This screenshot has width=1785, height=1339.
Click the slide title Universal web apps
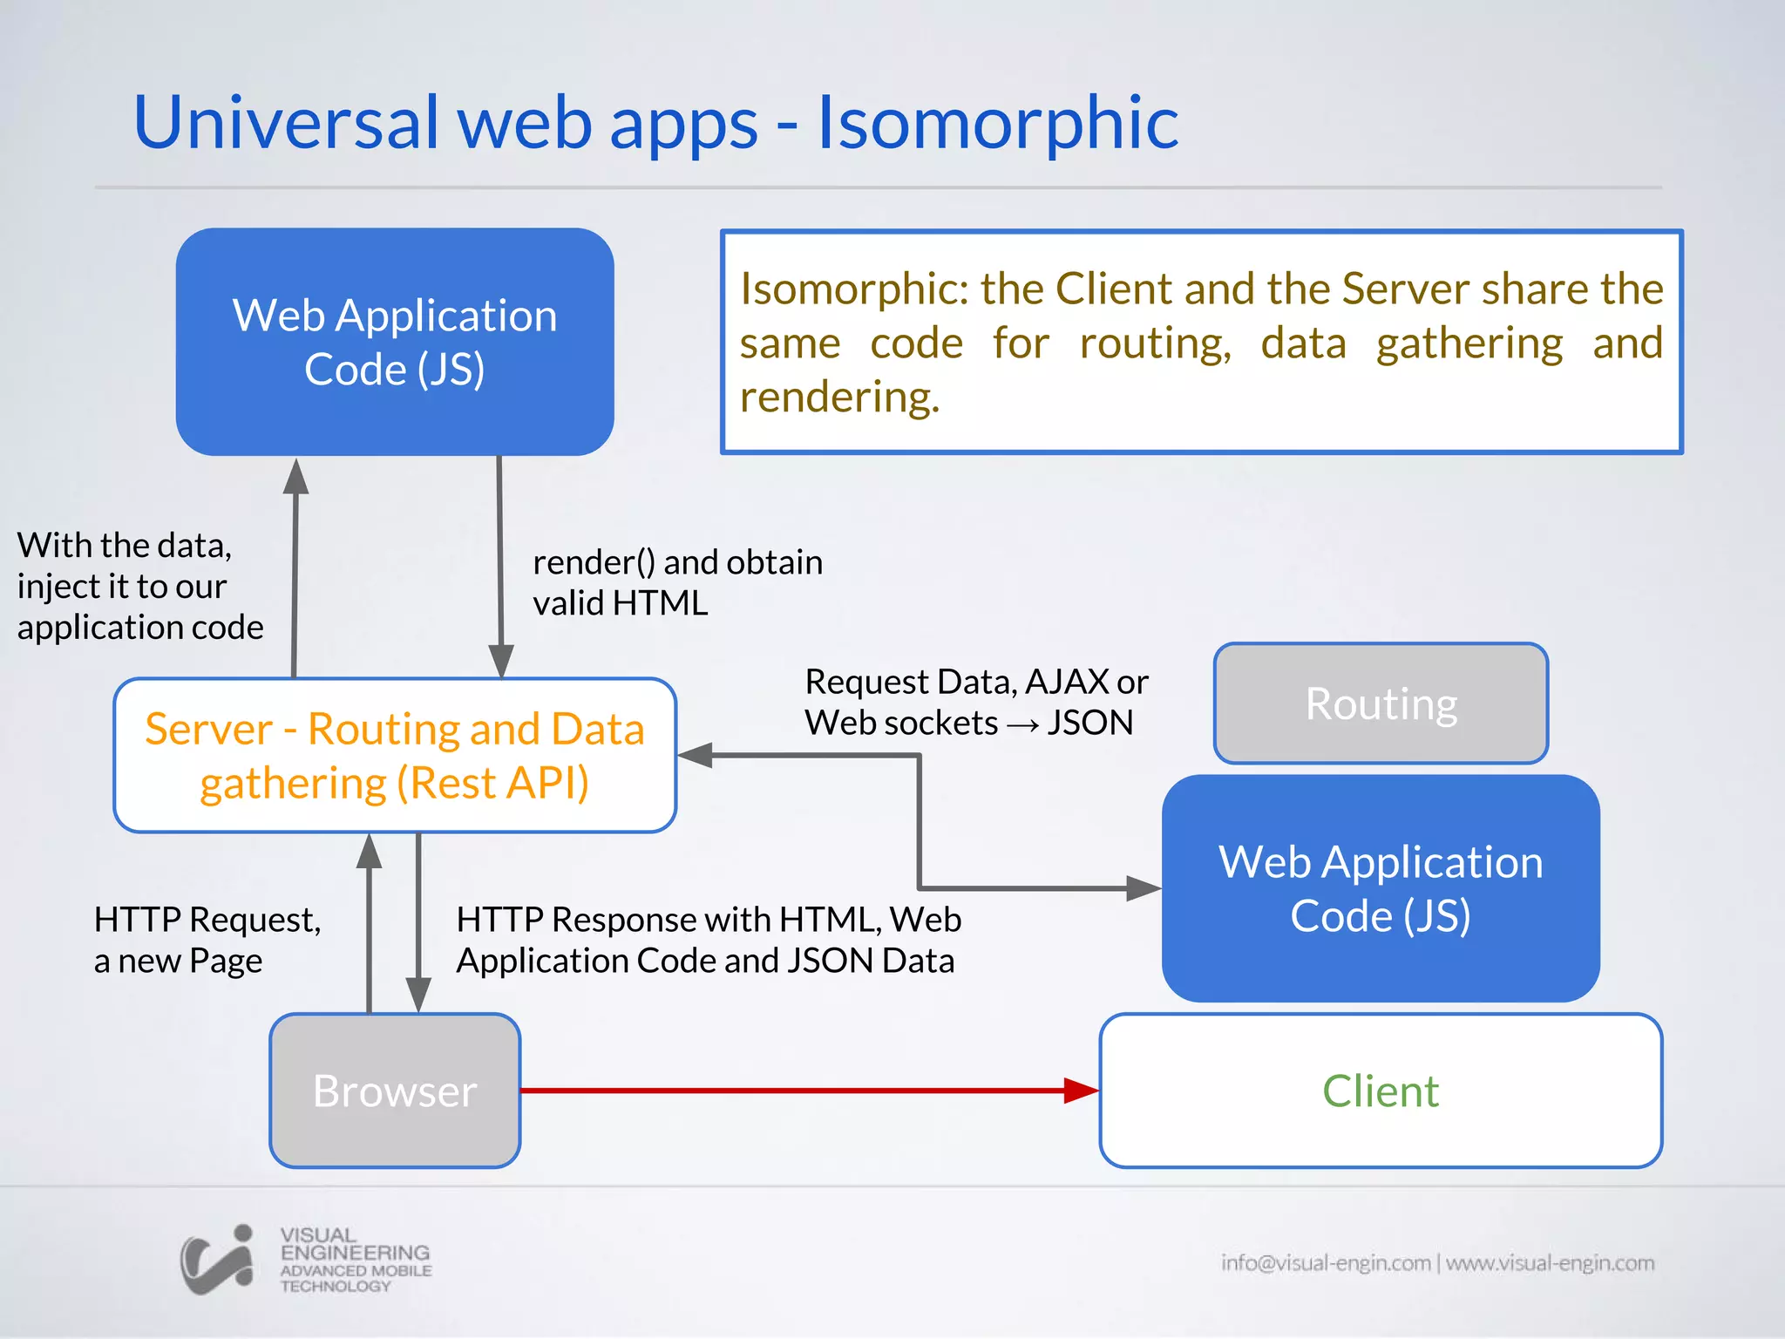pos(655,122)
